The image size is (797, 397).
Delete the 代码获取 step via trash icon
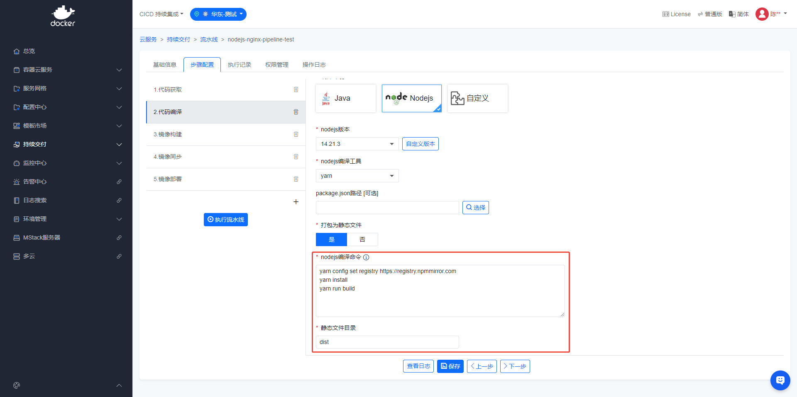point(296,90)
